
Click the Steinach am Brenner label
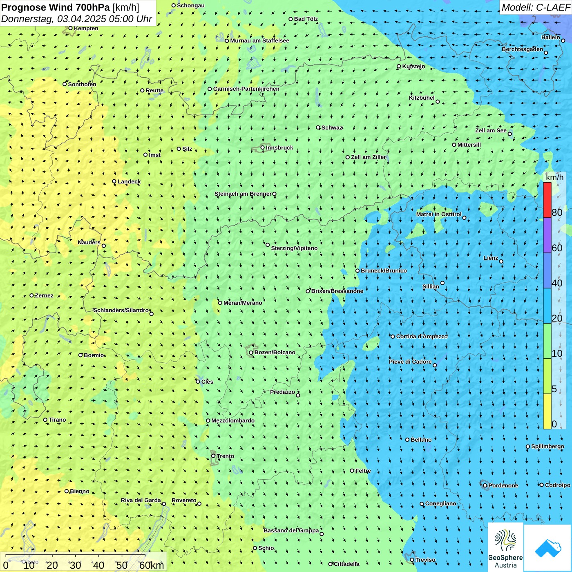pos(243,194)
